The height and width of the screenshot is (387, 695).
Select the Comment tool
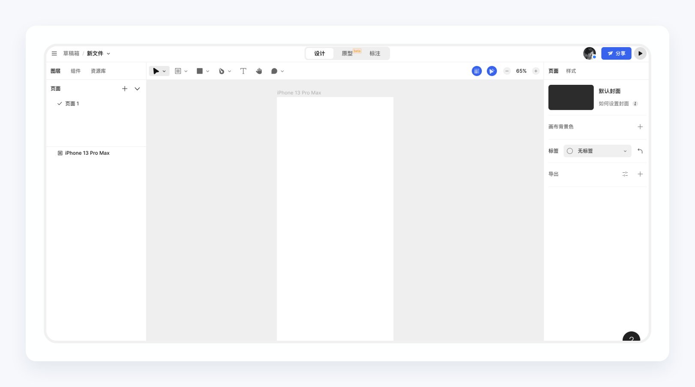[274, 71]
